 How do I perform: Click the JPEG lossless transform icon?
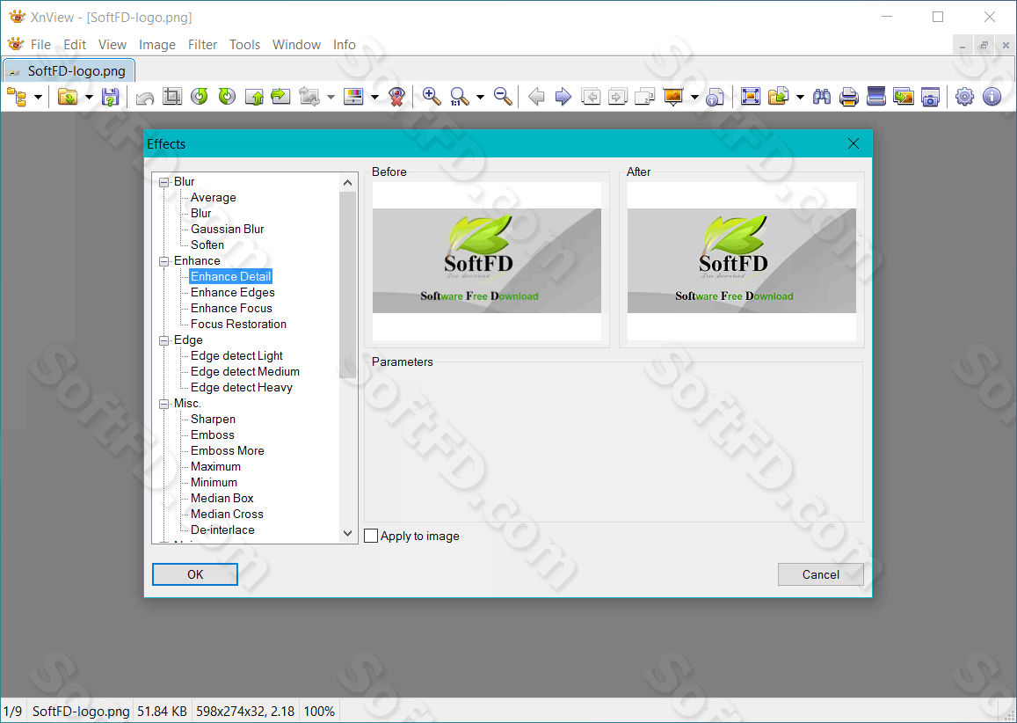click(309, 98)
